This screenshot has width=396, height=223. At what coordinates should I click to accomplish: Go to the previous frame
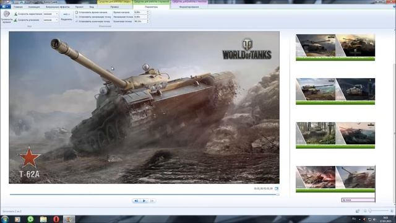[136, 201]
